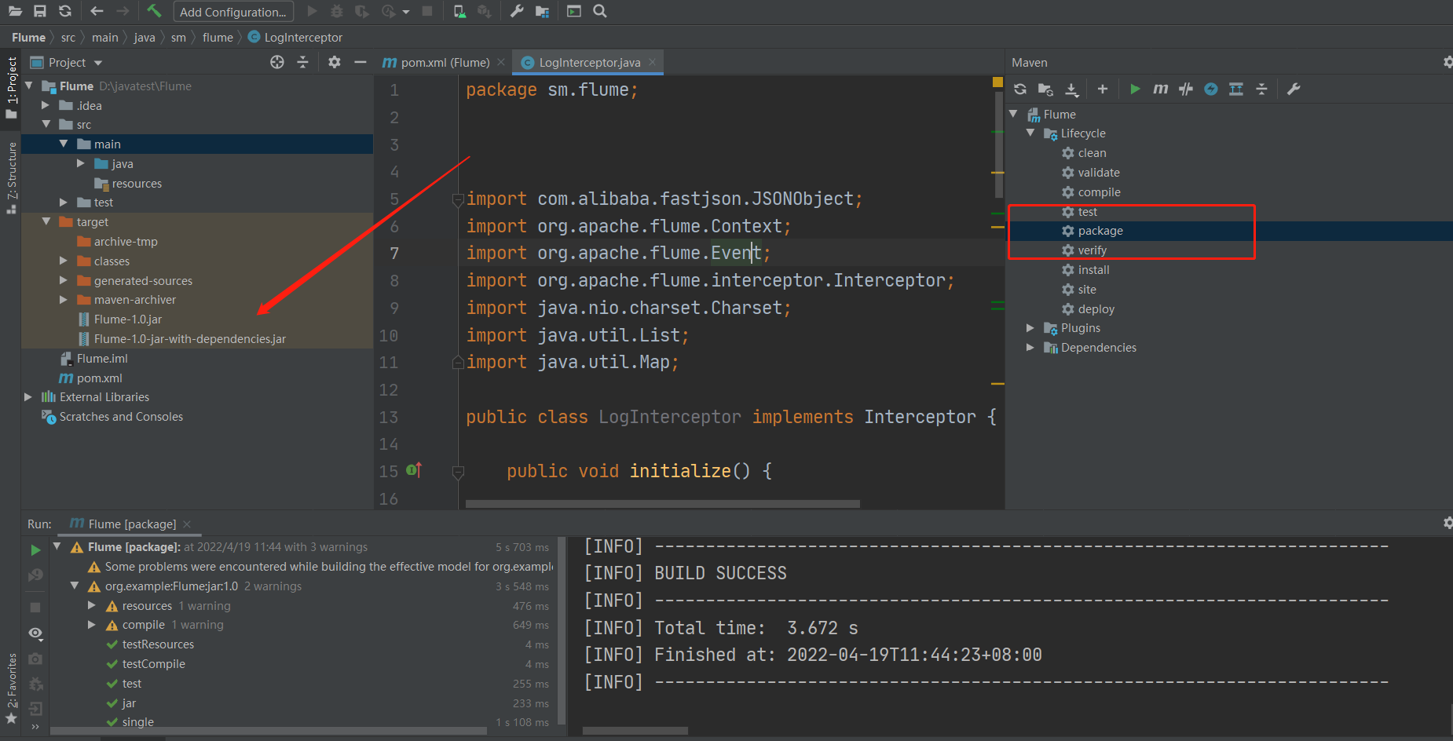Download sources and documentation icon in Maven
1453x741 pixels.
pyautogui.click(x=1071, y=89)
